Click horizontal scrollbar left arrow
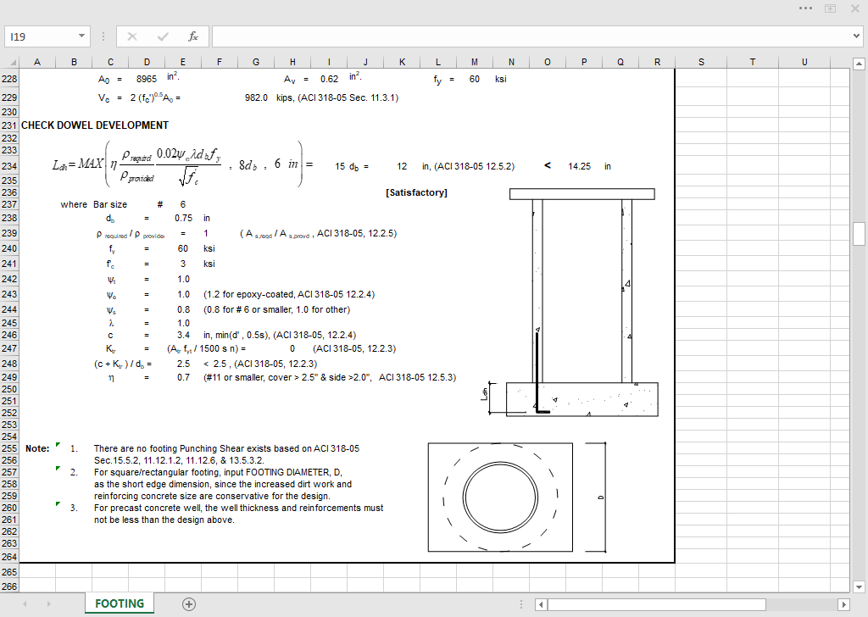This screenshot has height=617, width=868. [541, 604]
